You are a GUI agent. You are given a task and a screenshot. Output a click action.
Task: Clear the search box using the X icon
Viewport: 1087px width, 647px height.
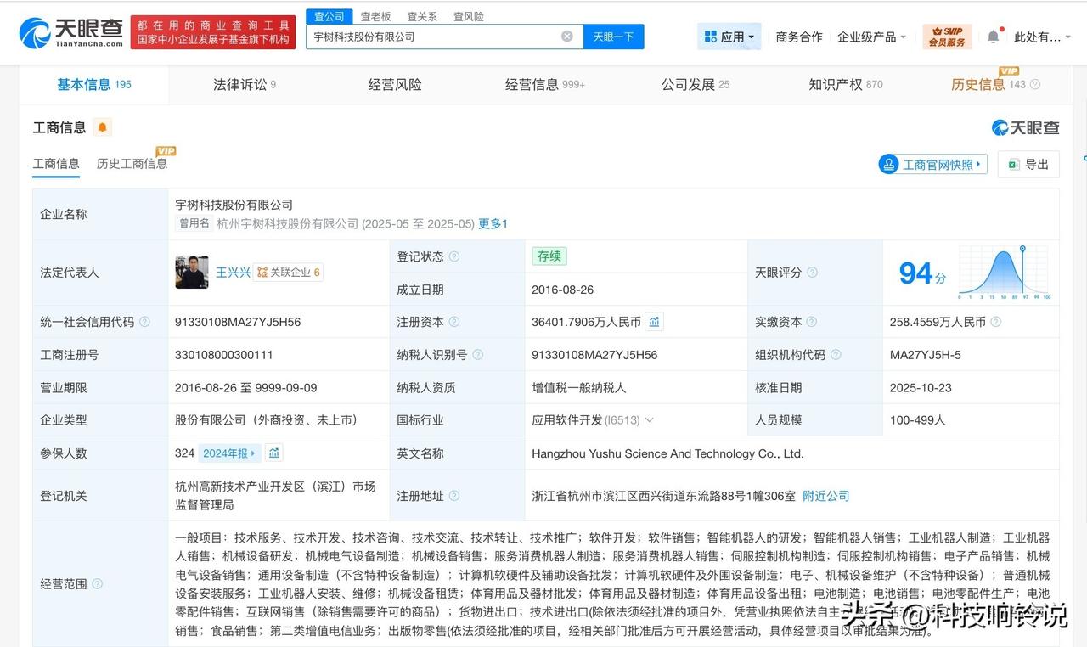(566, 36)
